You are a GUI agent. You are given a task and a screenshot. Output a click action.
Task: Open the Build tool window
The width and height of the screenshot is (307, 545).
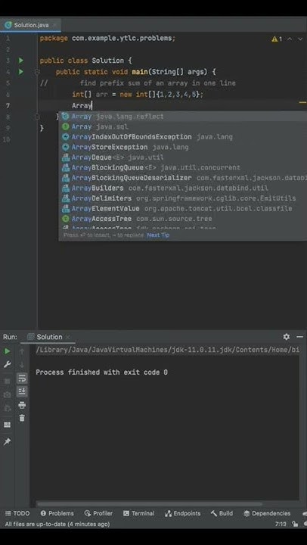222,513
